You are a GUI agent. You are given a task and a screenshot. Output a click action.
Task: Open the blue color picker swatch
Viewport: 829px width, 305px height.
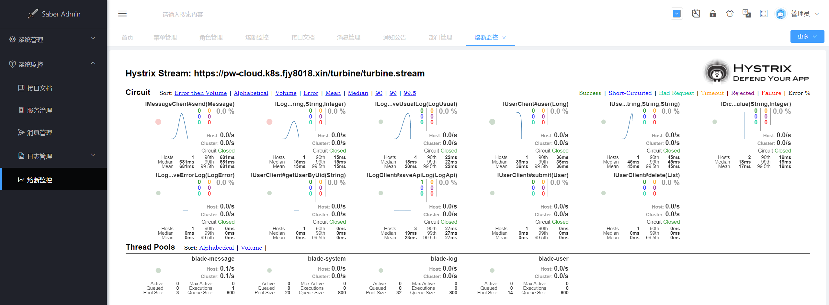pyautogui.click(x=676, y=14)
